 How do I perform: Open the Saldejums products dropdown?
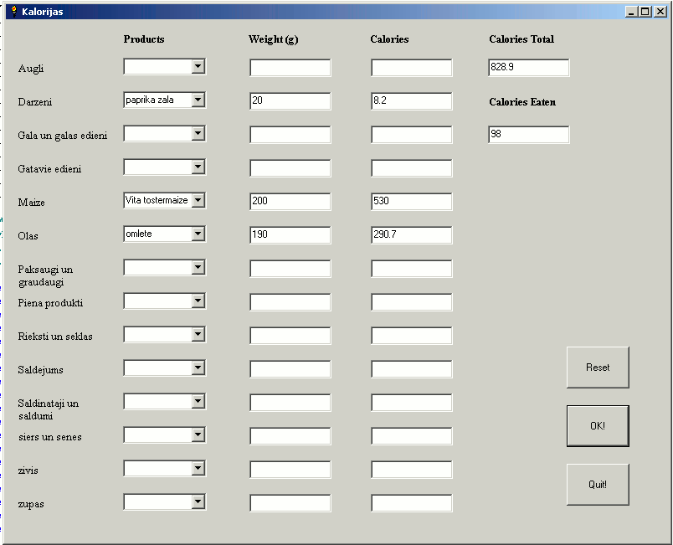[x=198, y=368]
